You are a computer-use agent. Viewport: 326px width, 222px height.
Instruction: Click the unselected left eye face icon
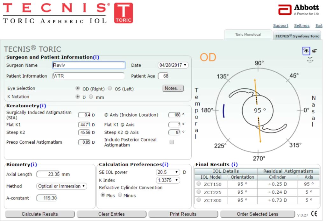coord(314,51)
